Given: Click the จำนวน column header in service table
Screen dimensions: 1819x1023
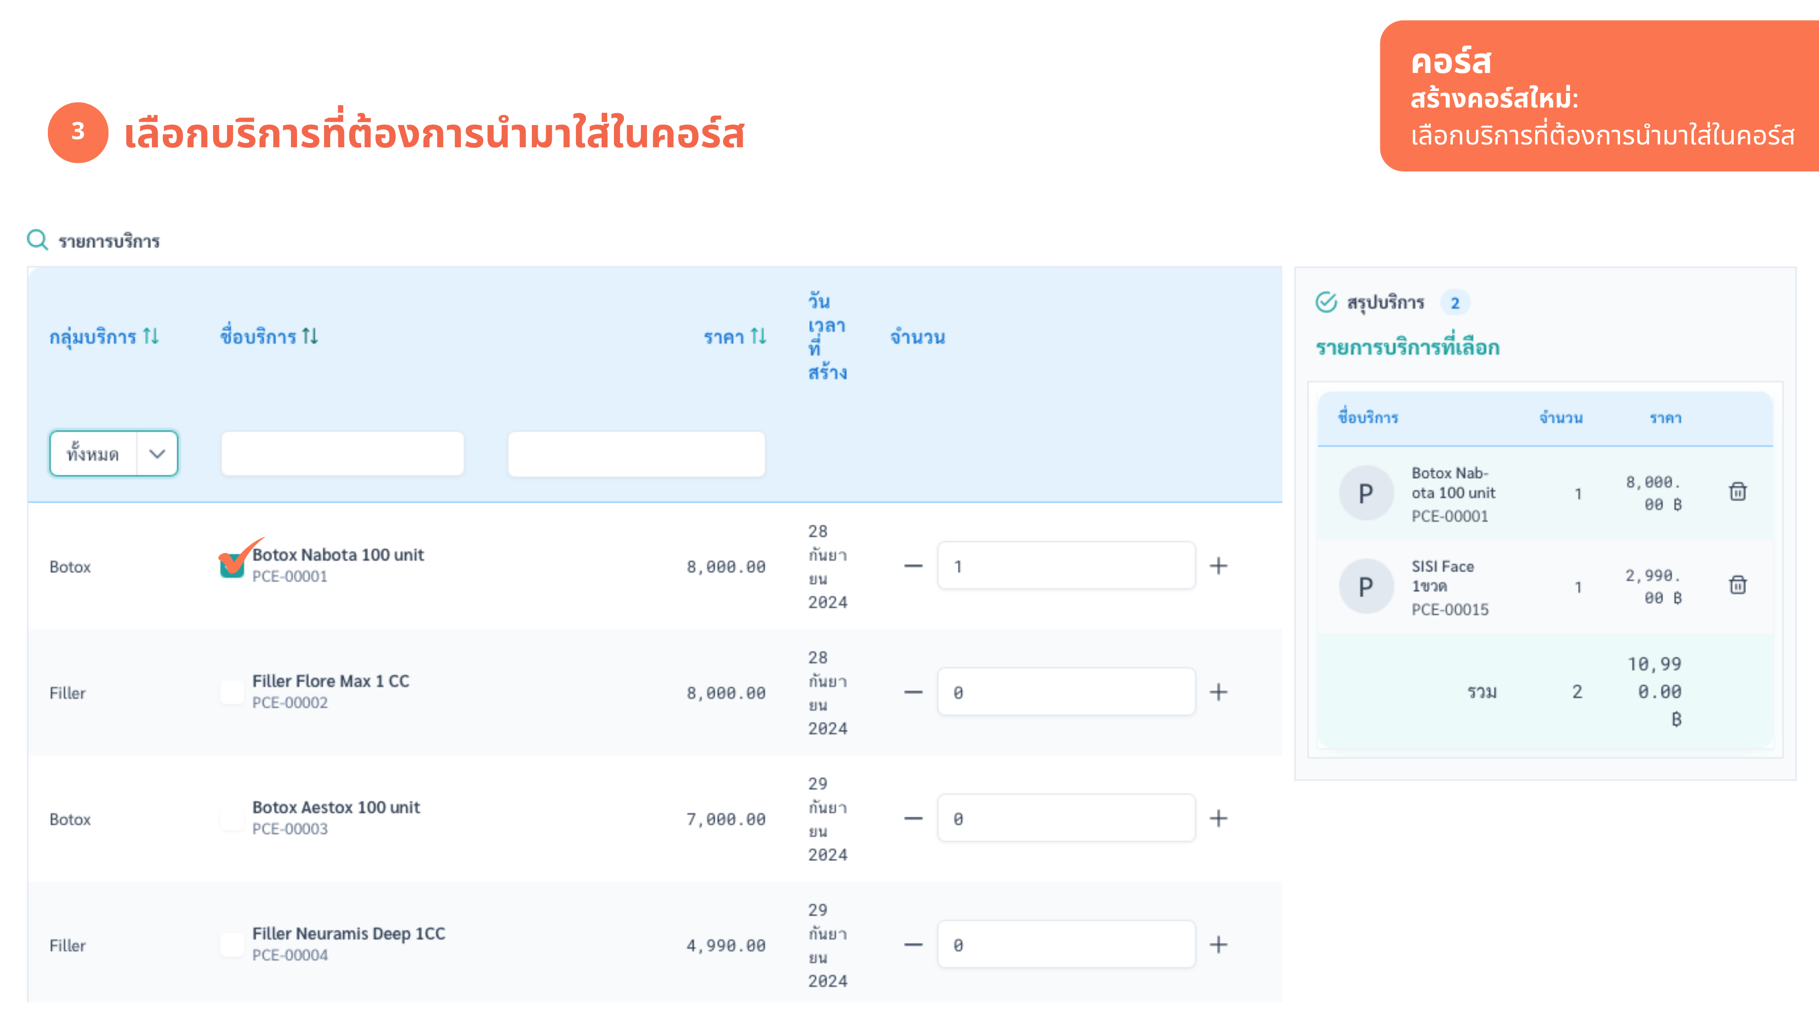Looking at the screenshot, I should pos(917,337).
